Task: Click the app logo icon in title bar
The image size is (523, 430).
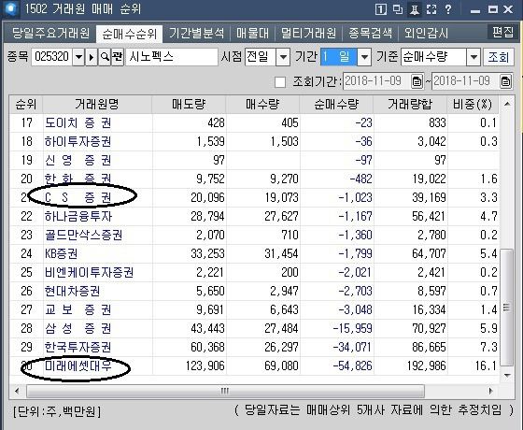Action: (x=11, y=8)
